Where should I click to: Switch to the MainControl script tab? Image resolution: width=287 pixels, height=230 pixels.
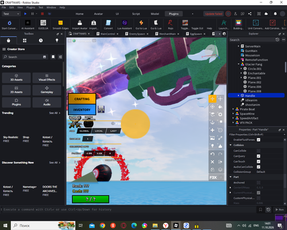(108, 34)
